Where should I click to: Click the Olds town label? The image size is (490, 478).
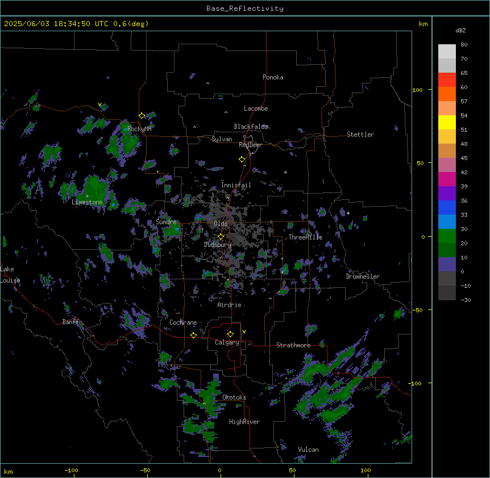(221, 224)
